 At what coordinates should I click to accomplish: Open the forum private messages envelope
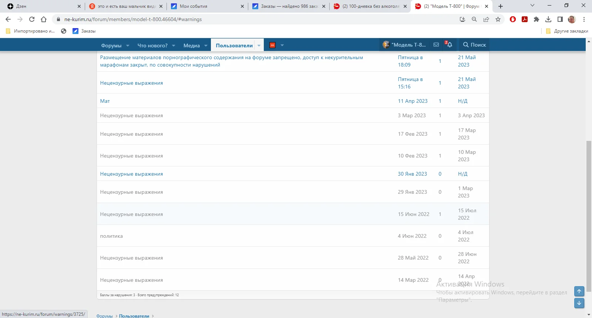coord(436,45)
